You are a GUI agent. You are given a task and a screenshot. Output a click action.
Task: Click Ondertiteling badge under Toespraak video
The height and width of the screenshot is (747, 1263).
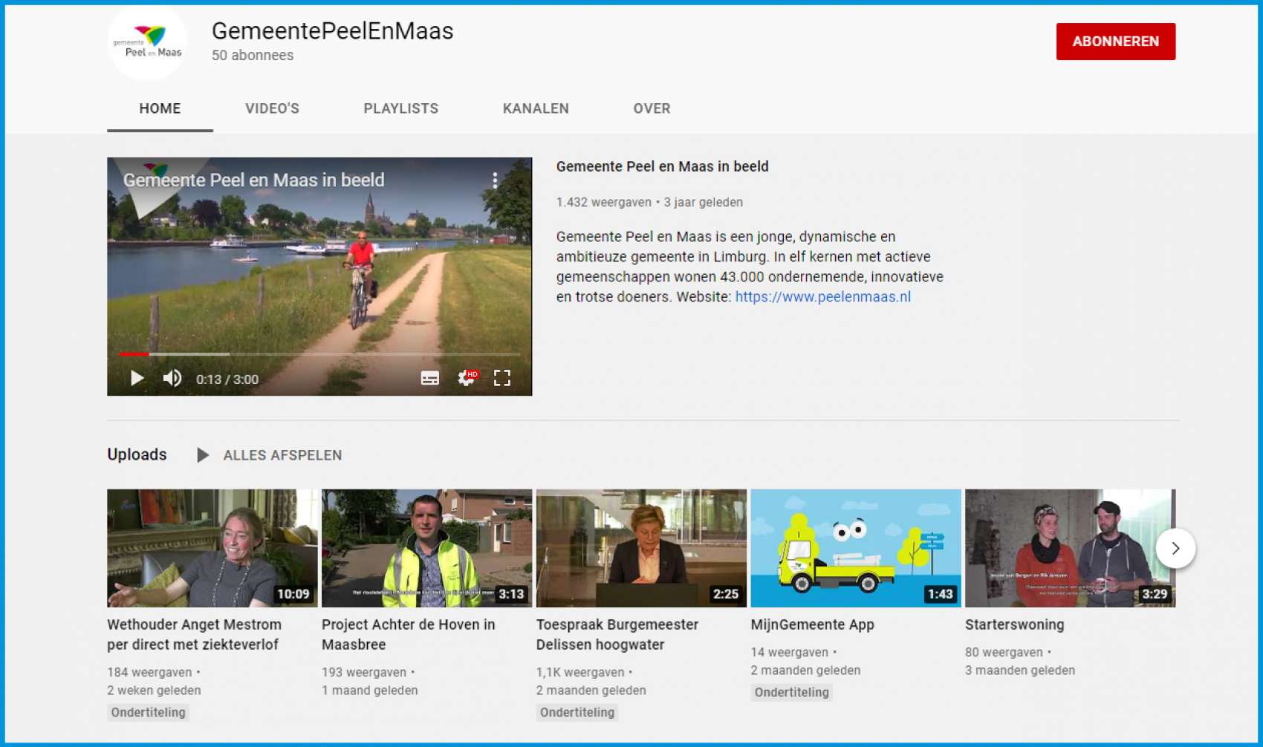coord(577,712)
